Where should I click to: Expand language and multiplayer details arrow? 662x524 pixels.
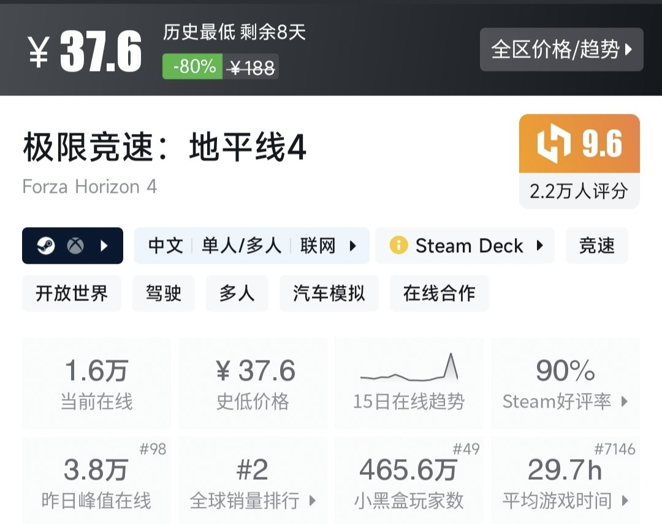pyautogui.click(x=352, y=246)
